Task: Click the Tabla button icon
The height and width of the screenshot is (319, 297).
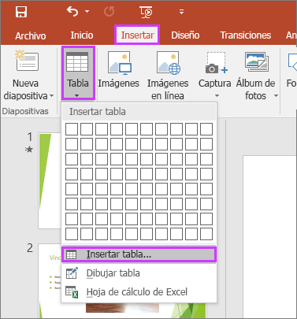Action: click(x=77, y=61)
